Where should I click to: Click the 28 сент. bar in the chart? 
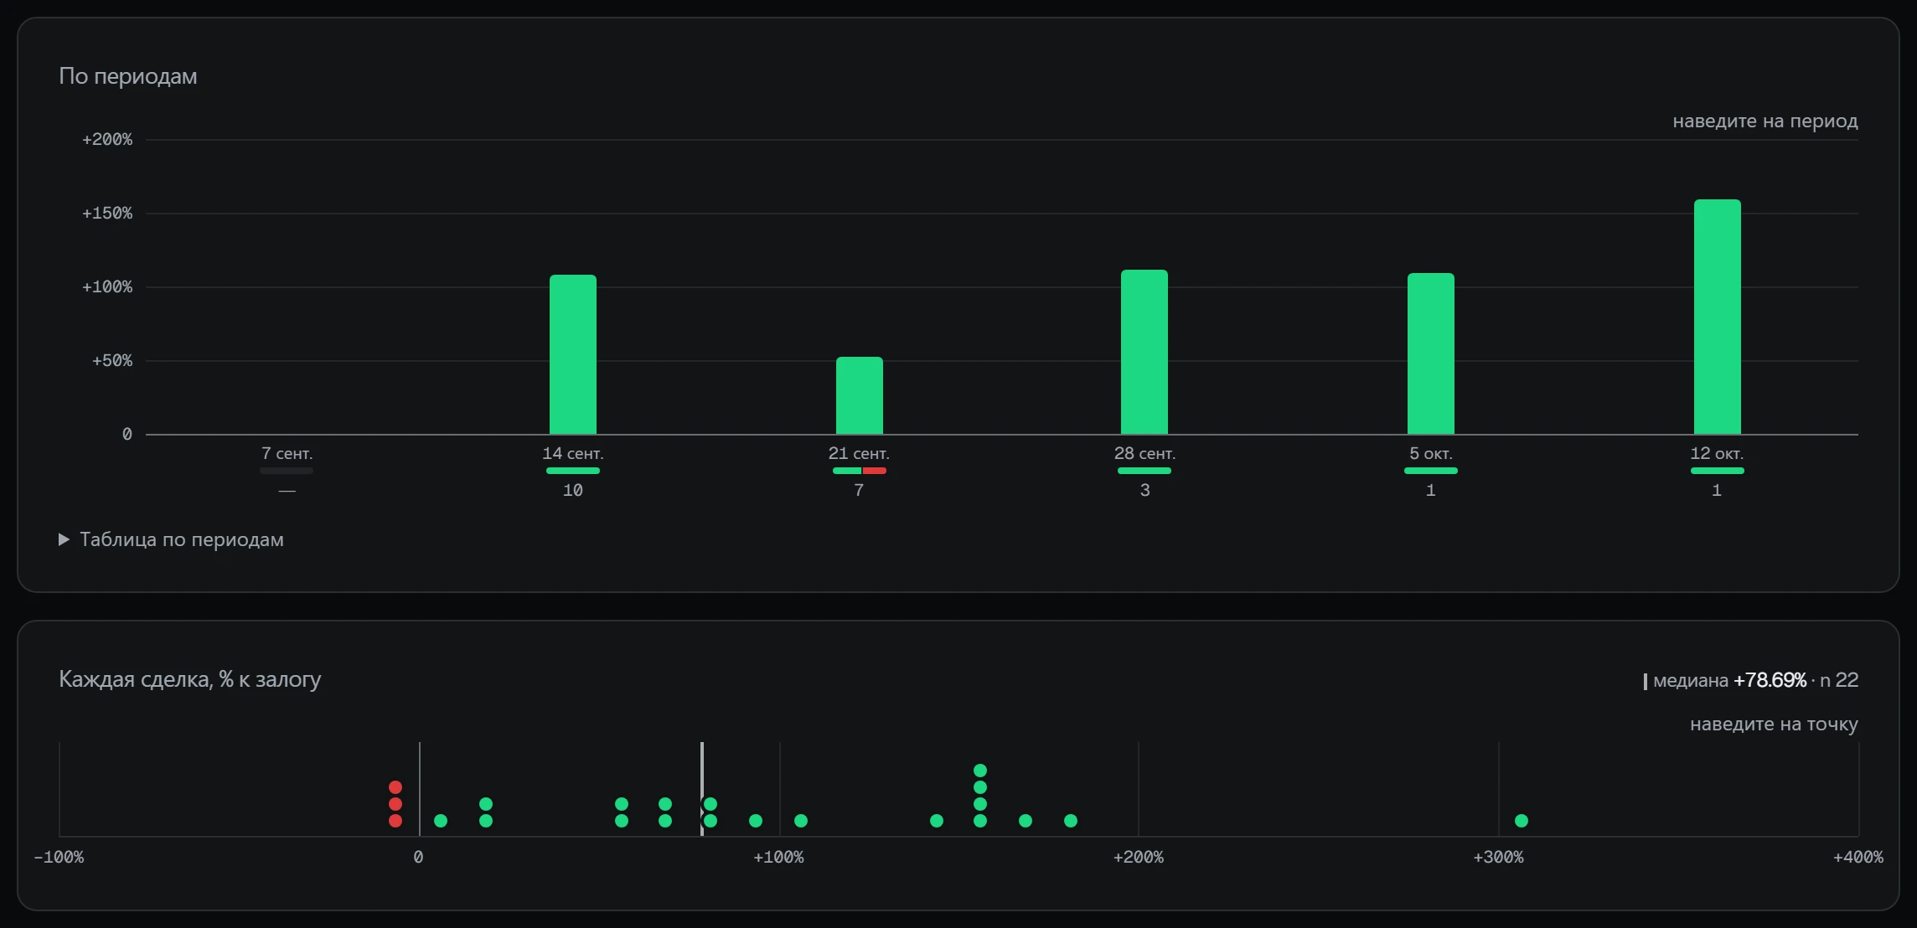click(1145, 352)
